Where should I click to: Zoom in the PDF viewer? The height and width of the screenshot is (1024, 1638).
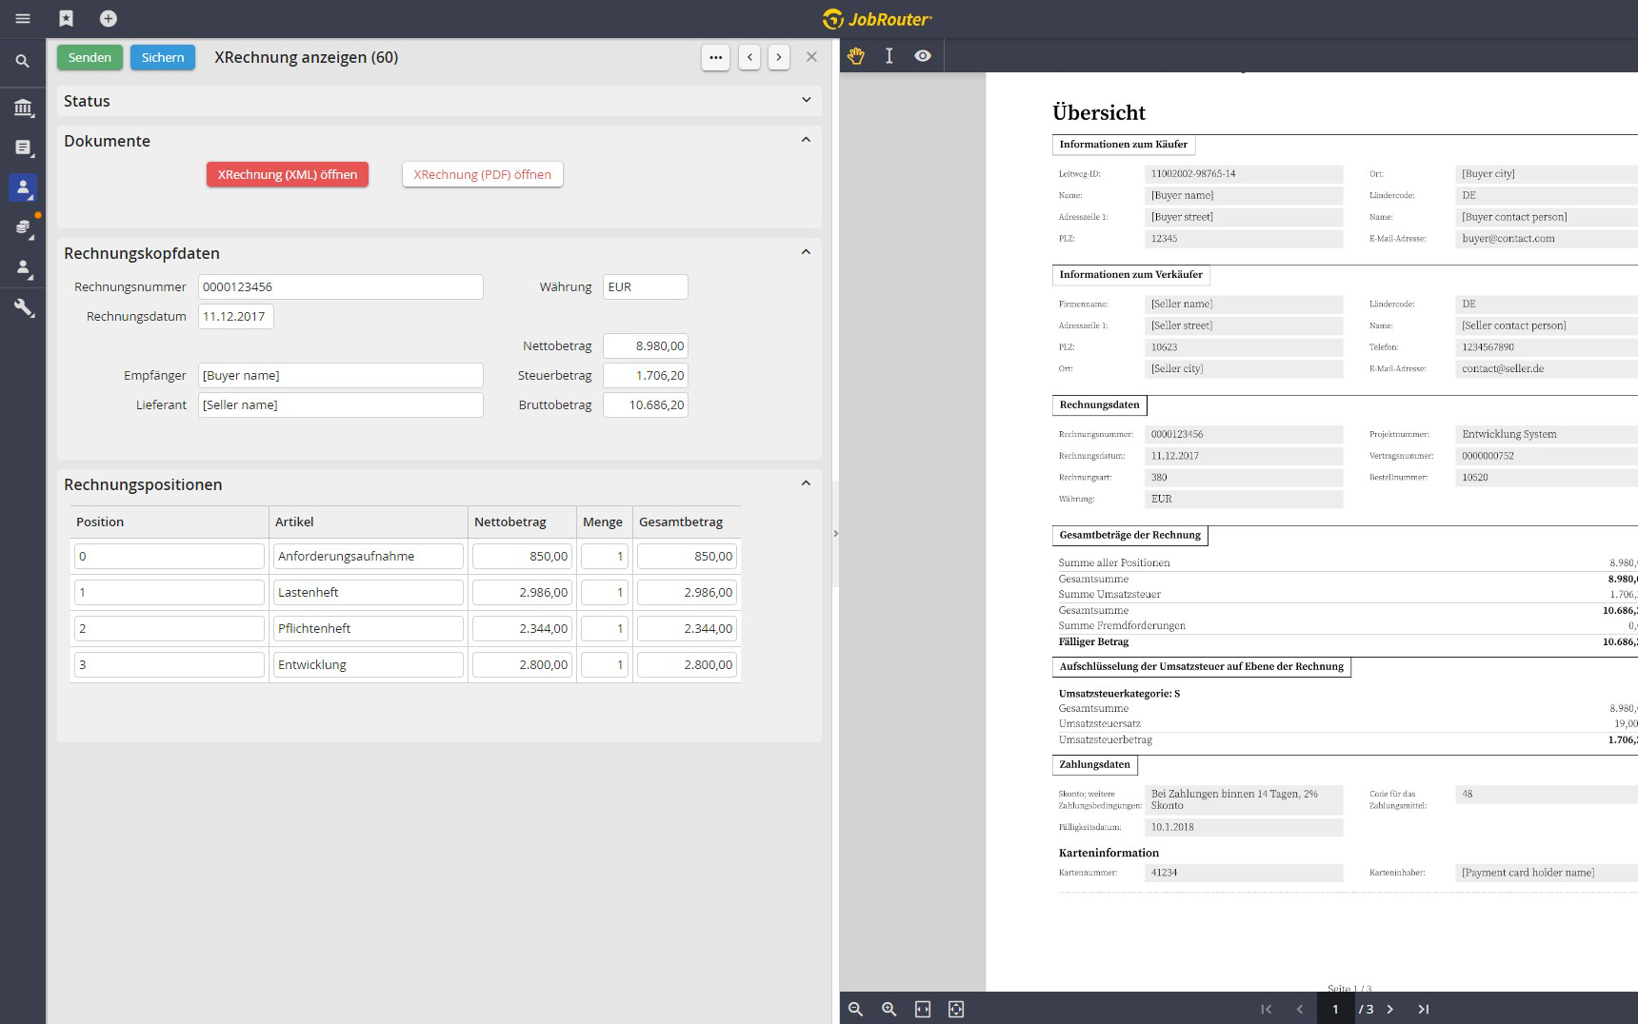coord(889,1009)
